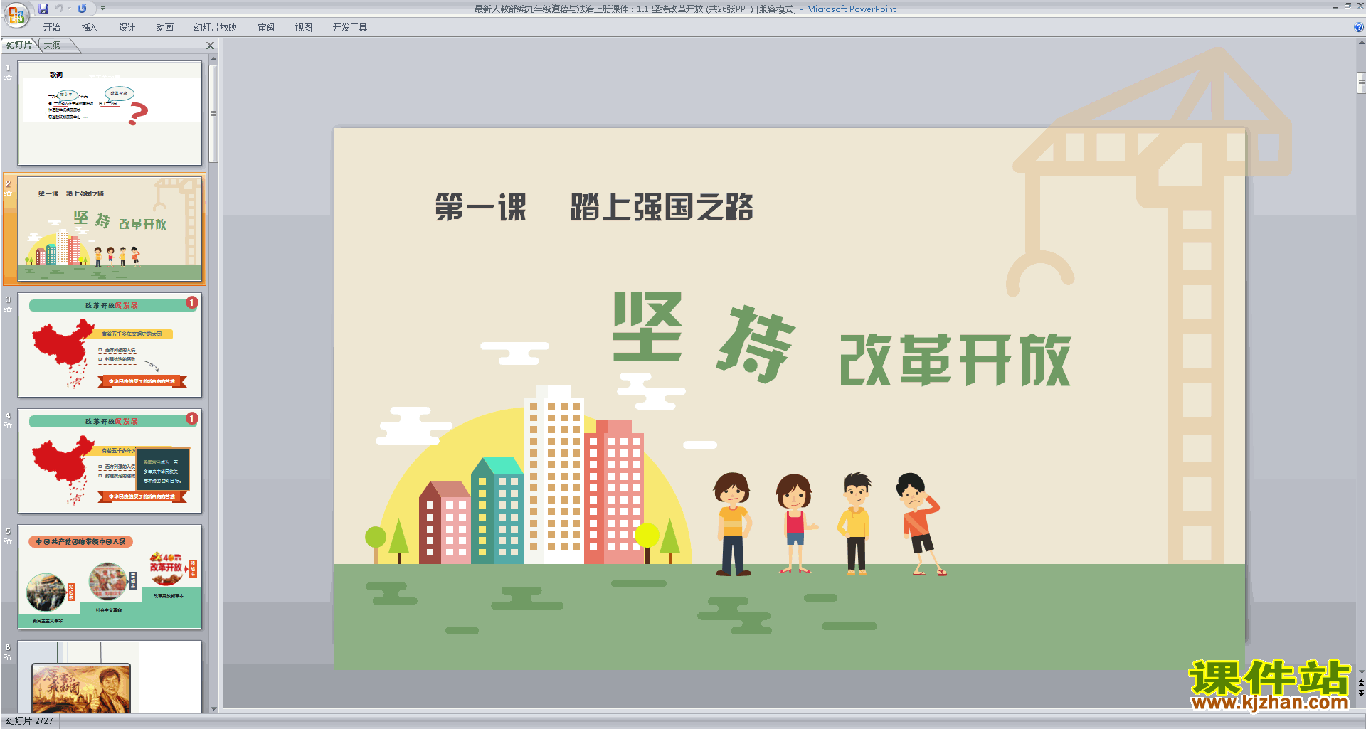
Task: Select slide 5 thumbnail 中国共产党团结带领中国人民
Action: click(x=110, y=577)
